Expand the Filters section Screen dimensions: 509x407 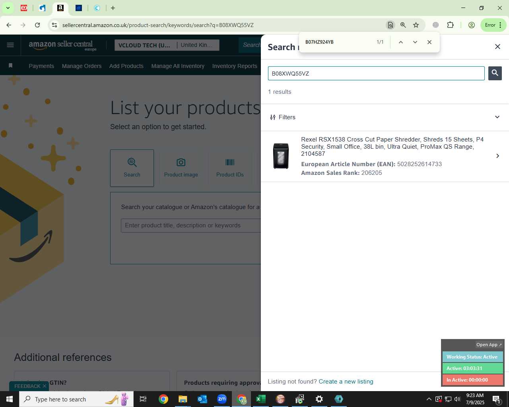coord(385,117)
